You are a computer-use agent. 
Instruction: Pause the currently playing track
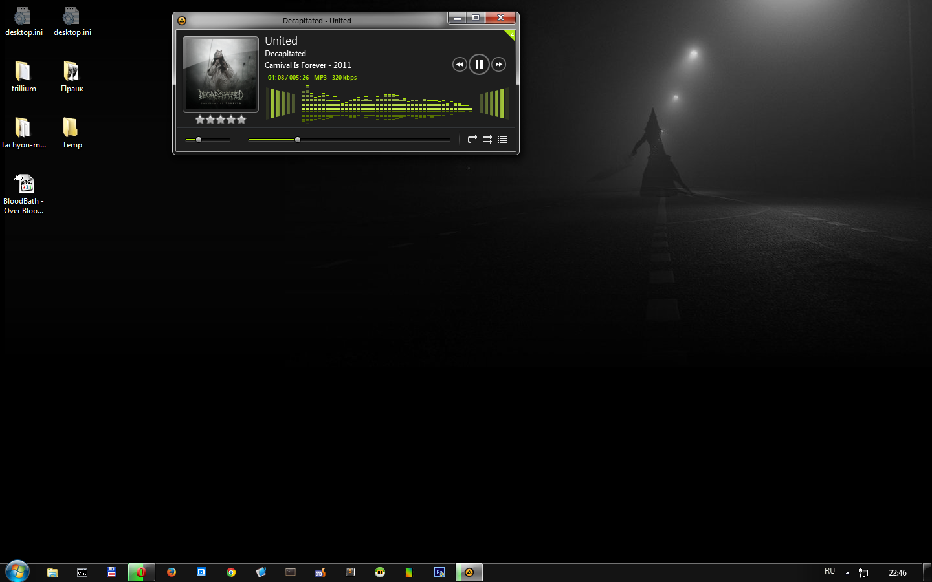(x=479, y=64)
